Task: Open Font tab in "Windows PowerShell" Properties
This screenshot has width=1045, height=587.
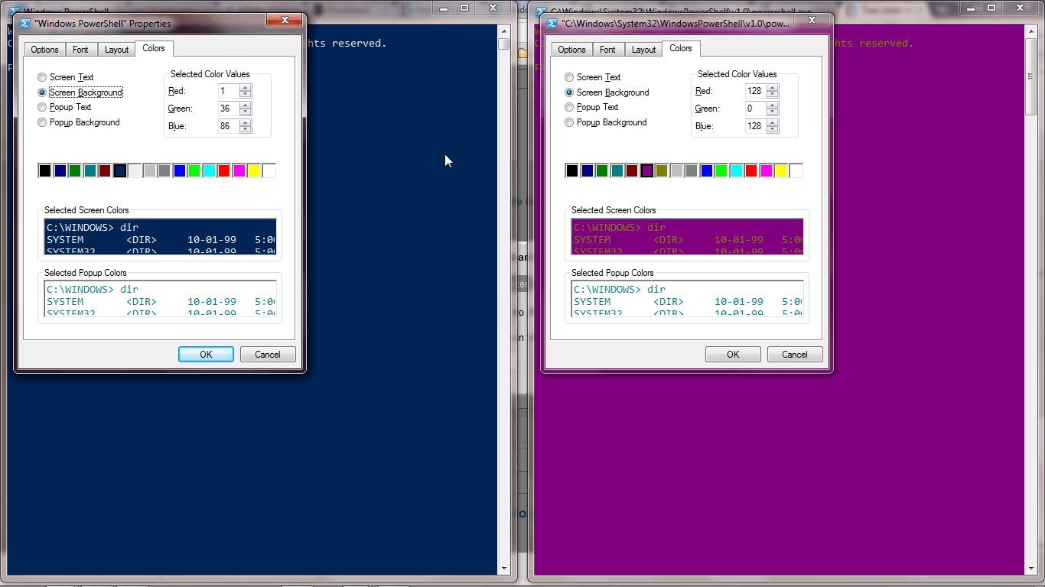Action: [x=80, y=50]
